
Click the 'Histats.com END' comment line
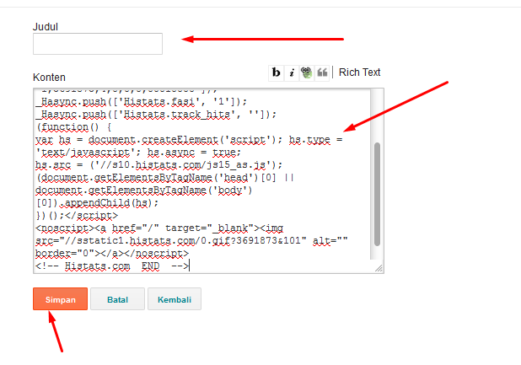point(112,266)
